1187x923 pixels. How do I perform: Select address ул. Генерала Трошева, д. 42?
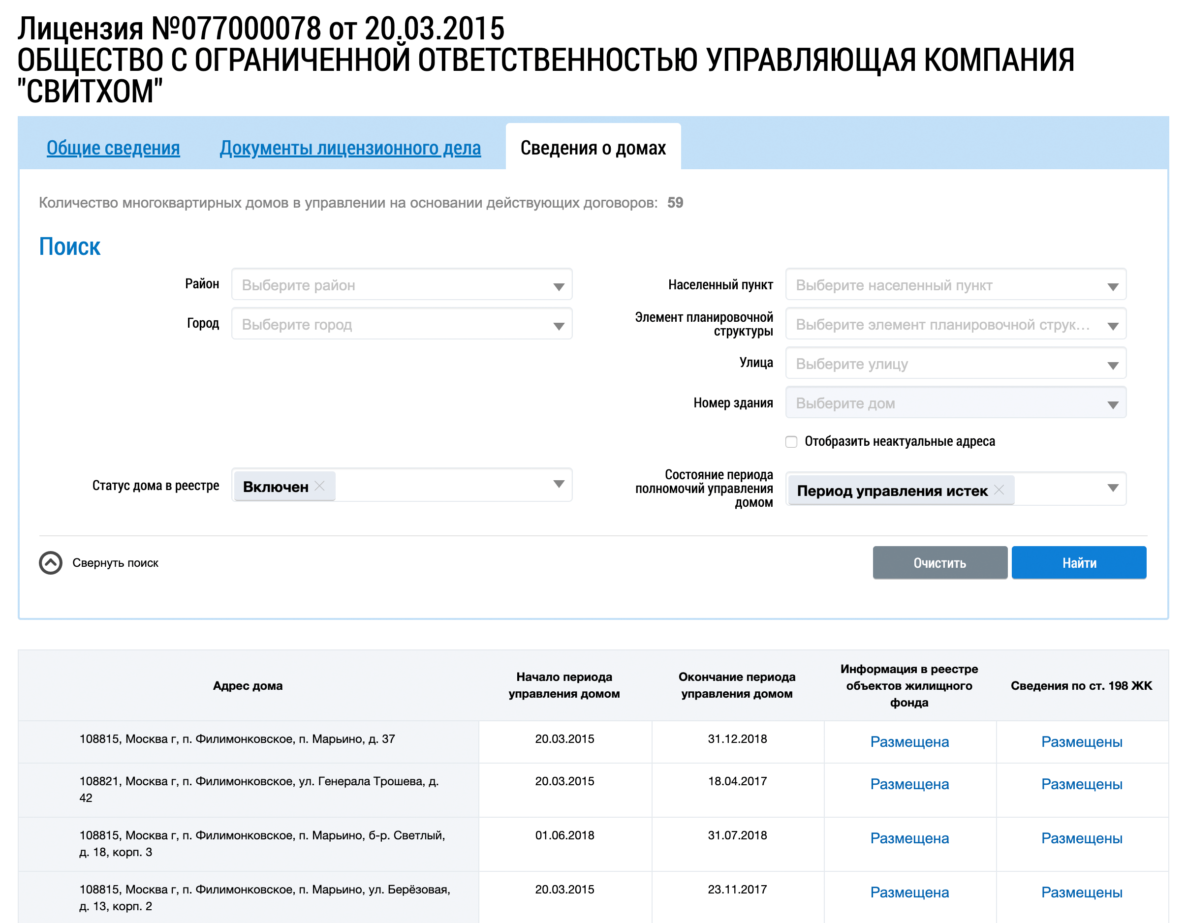pyautogui.click(x=259, y=789)
